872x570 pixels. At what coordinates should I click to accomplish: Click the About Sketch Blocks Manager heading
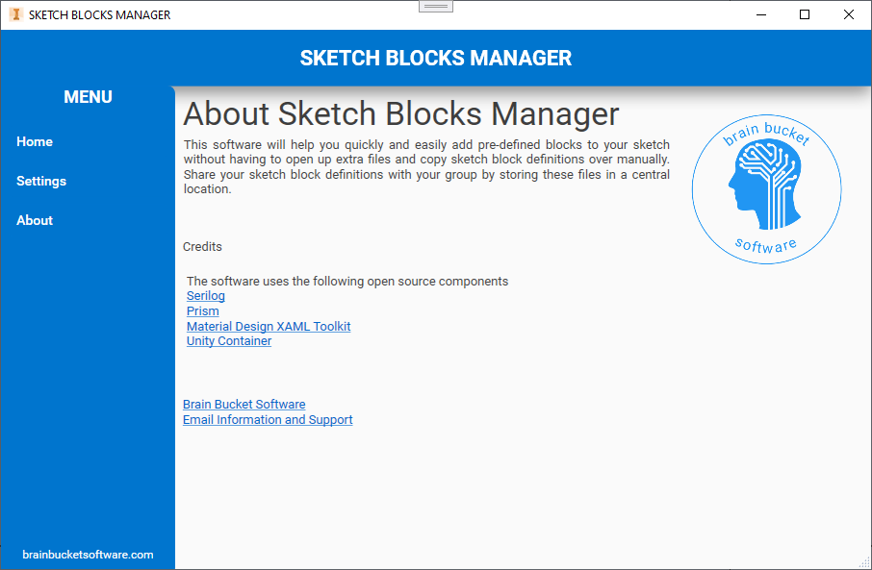tap(401, 113)
